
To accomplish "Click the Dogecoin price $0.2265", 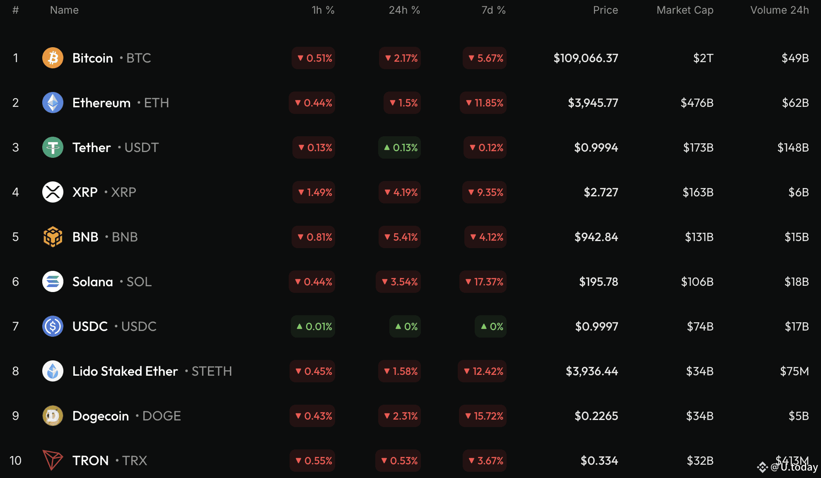I will point(596,416).
